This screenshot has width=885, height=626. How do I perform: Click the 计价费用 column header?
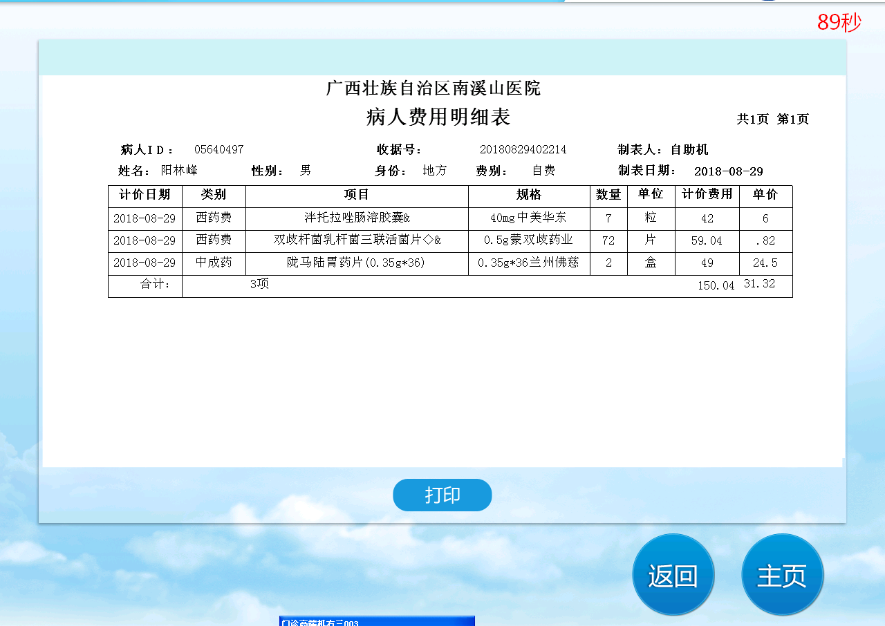tap(707, 196)
